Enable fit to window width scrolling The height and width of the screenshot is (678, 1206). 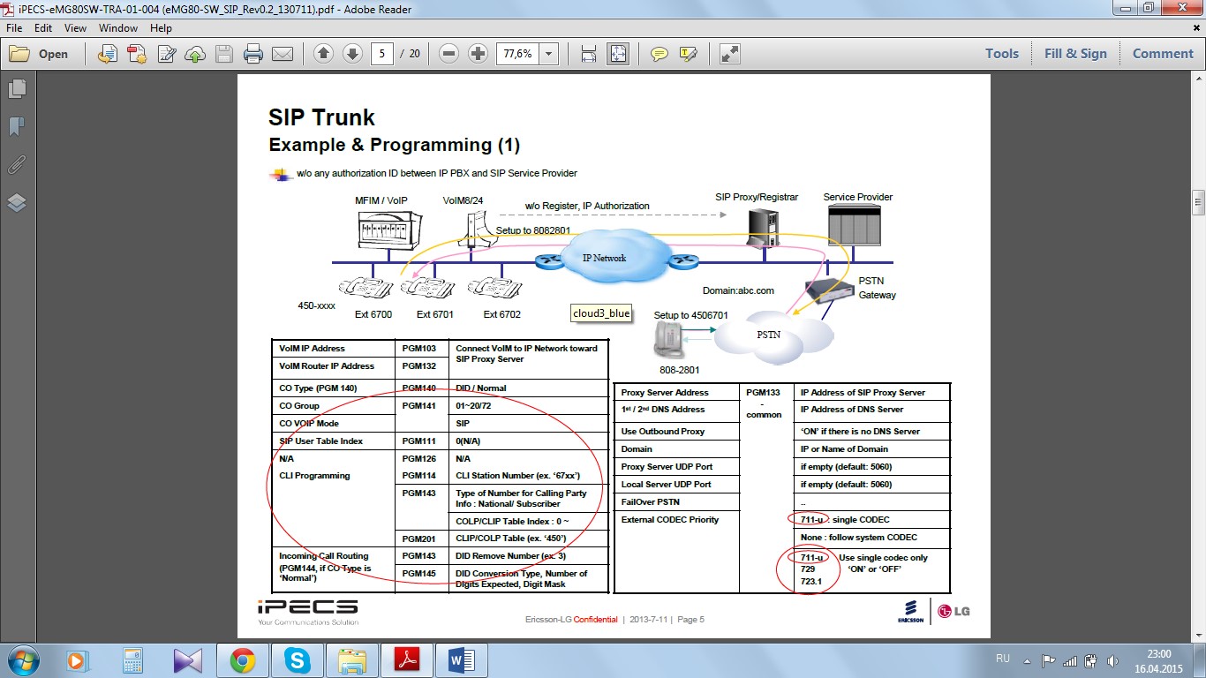tap(589, 54)
